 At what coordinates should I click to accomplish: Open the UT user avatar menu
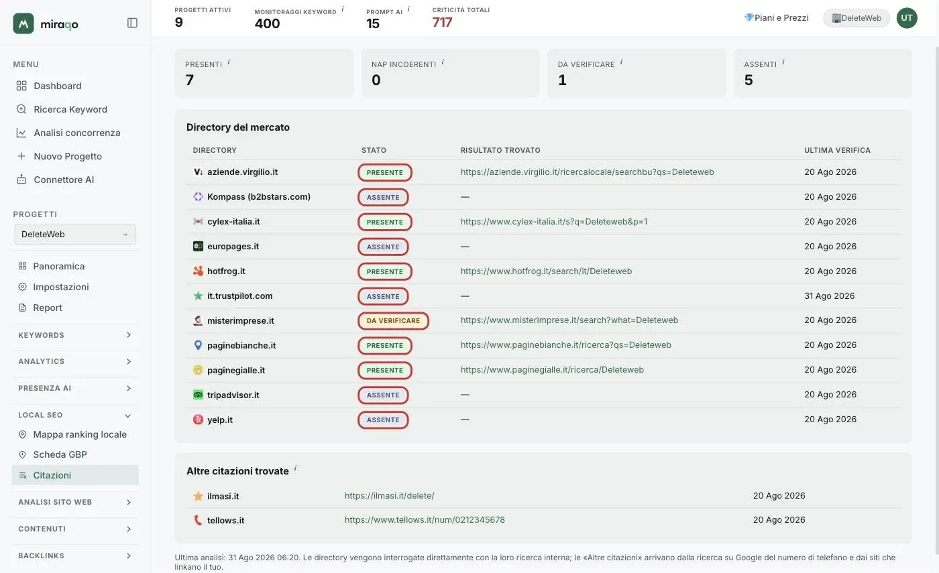point(907,18)
